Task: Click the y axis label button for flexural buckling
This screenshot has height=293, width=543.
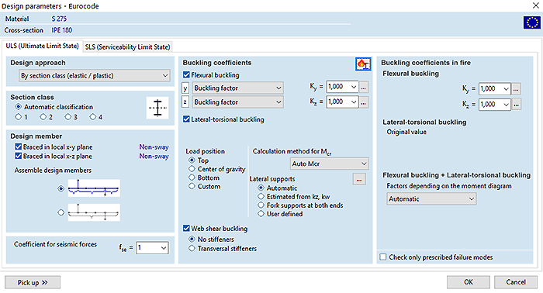Action: (185, 88)
